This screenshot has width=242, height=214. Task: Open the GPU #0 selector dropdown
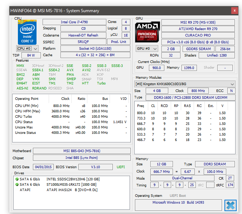click(x=147, y=49)
